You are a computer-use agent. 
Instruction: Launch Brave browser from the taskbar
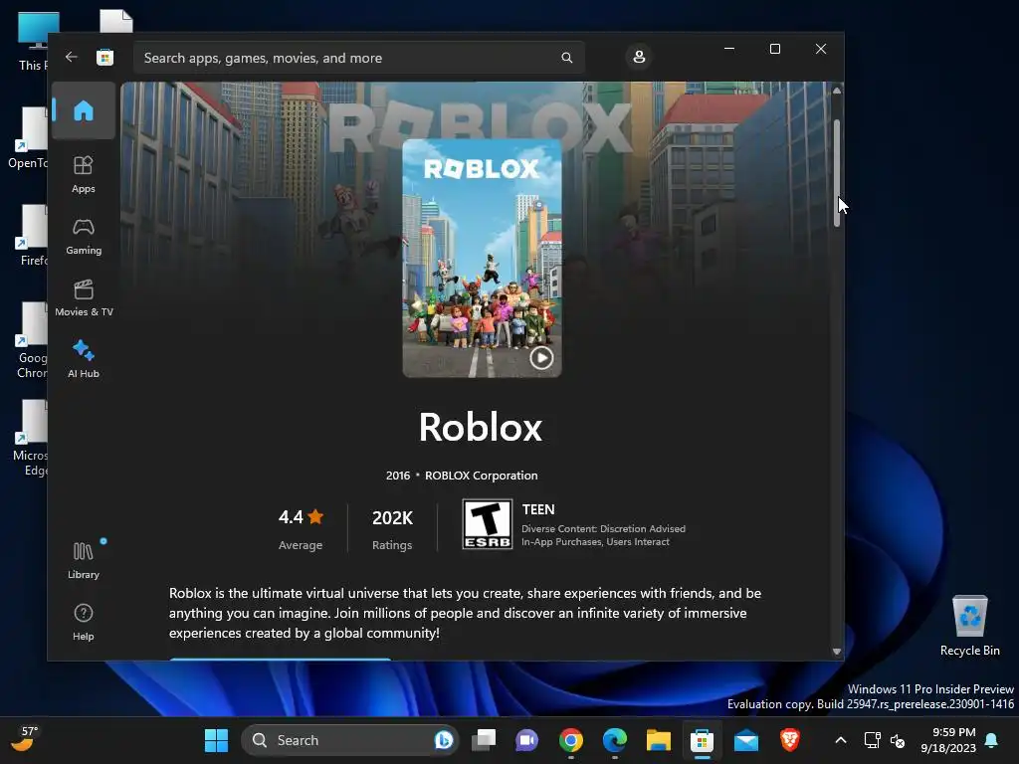coord(789,740)
